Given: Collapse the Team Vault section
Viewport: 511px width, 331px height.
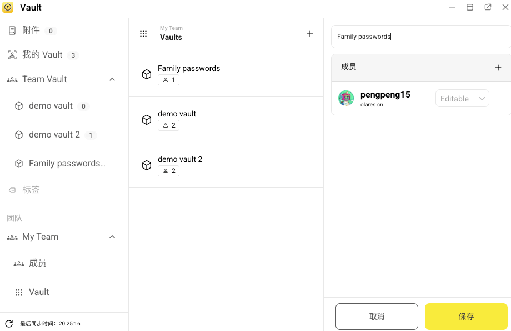Looking at the screenshot, I should (x=112, y=79).
